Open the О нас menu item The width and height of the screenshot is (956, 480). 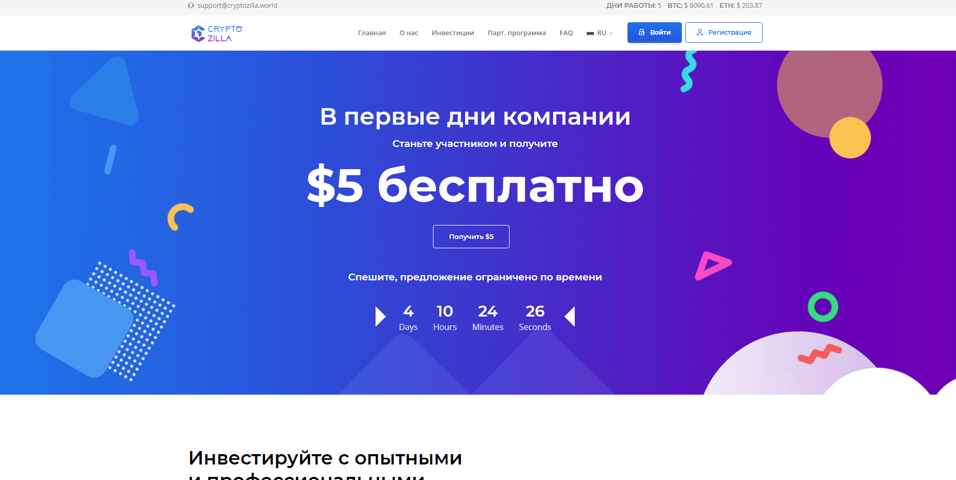tap(409, 33)
